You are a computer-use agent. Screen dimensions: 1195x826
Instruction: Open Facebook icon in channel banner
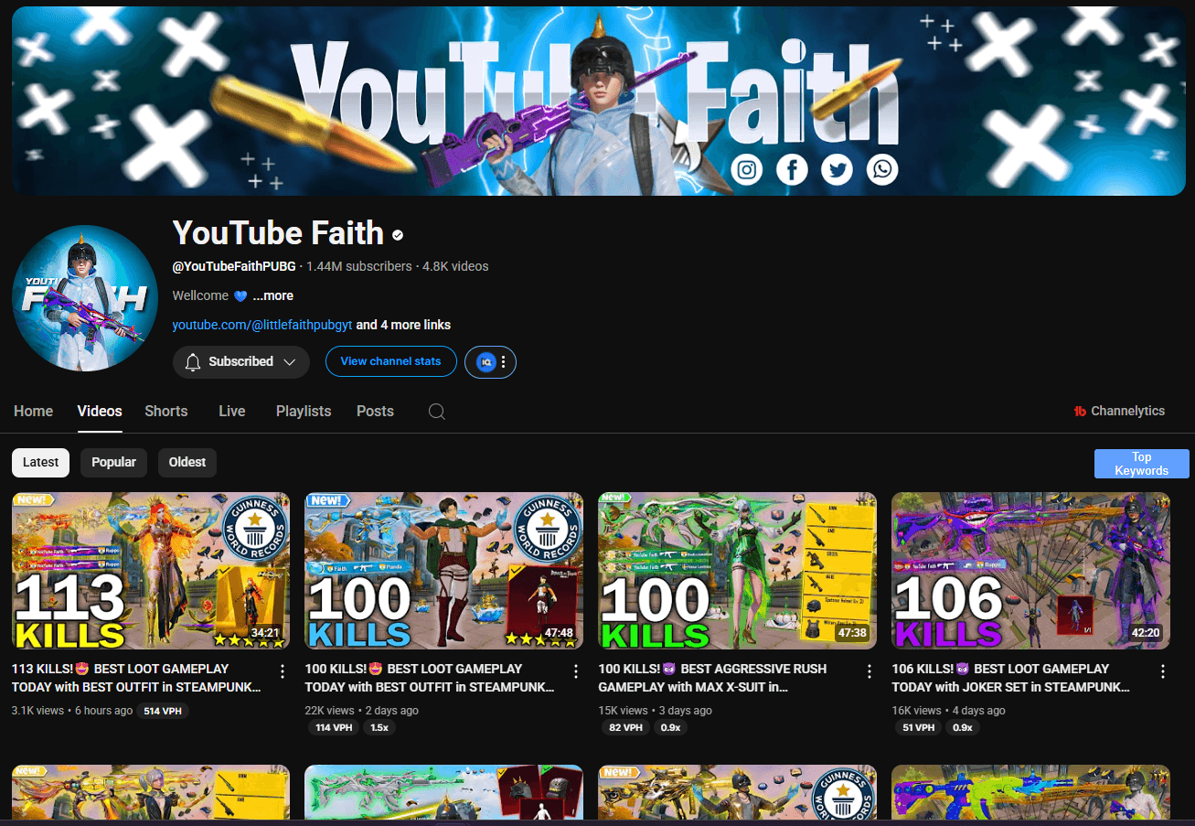[792, 169]
